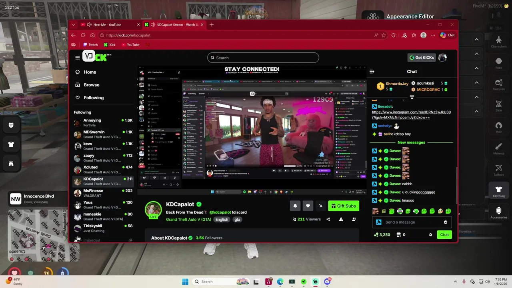Open Windows Start menu

(x=185, y=282)
